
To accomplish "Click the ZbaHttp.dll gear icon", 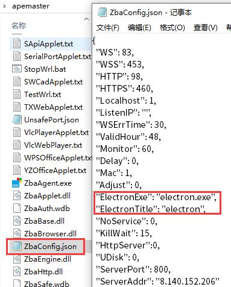I will tap(17, 272).
